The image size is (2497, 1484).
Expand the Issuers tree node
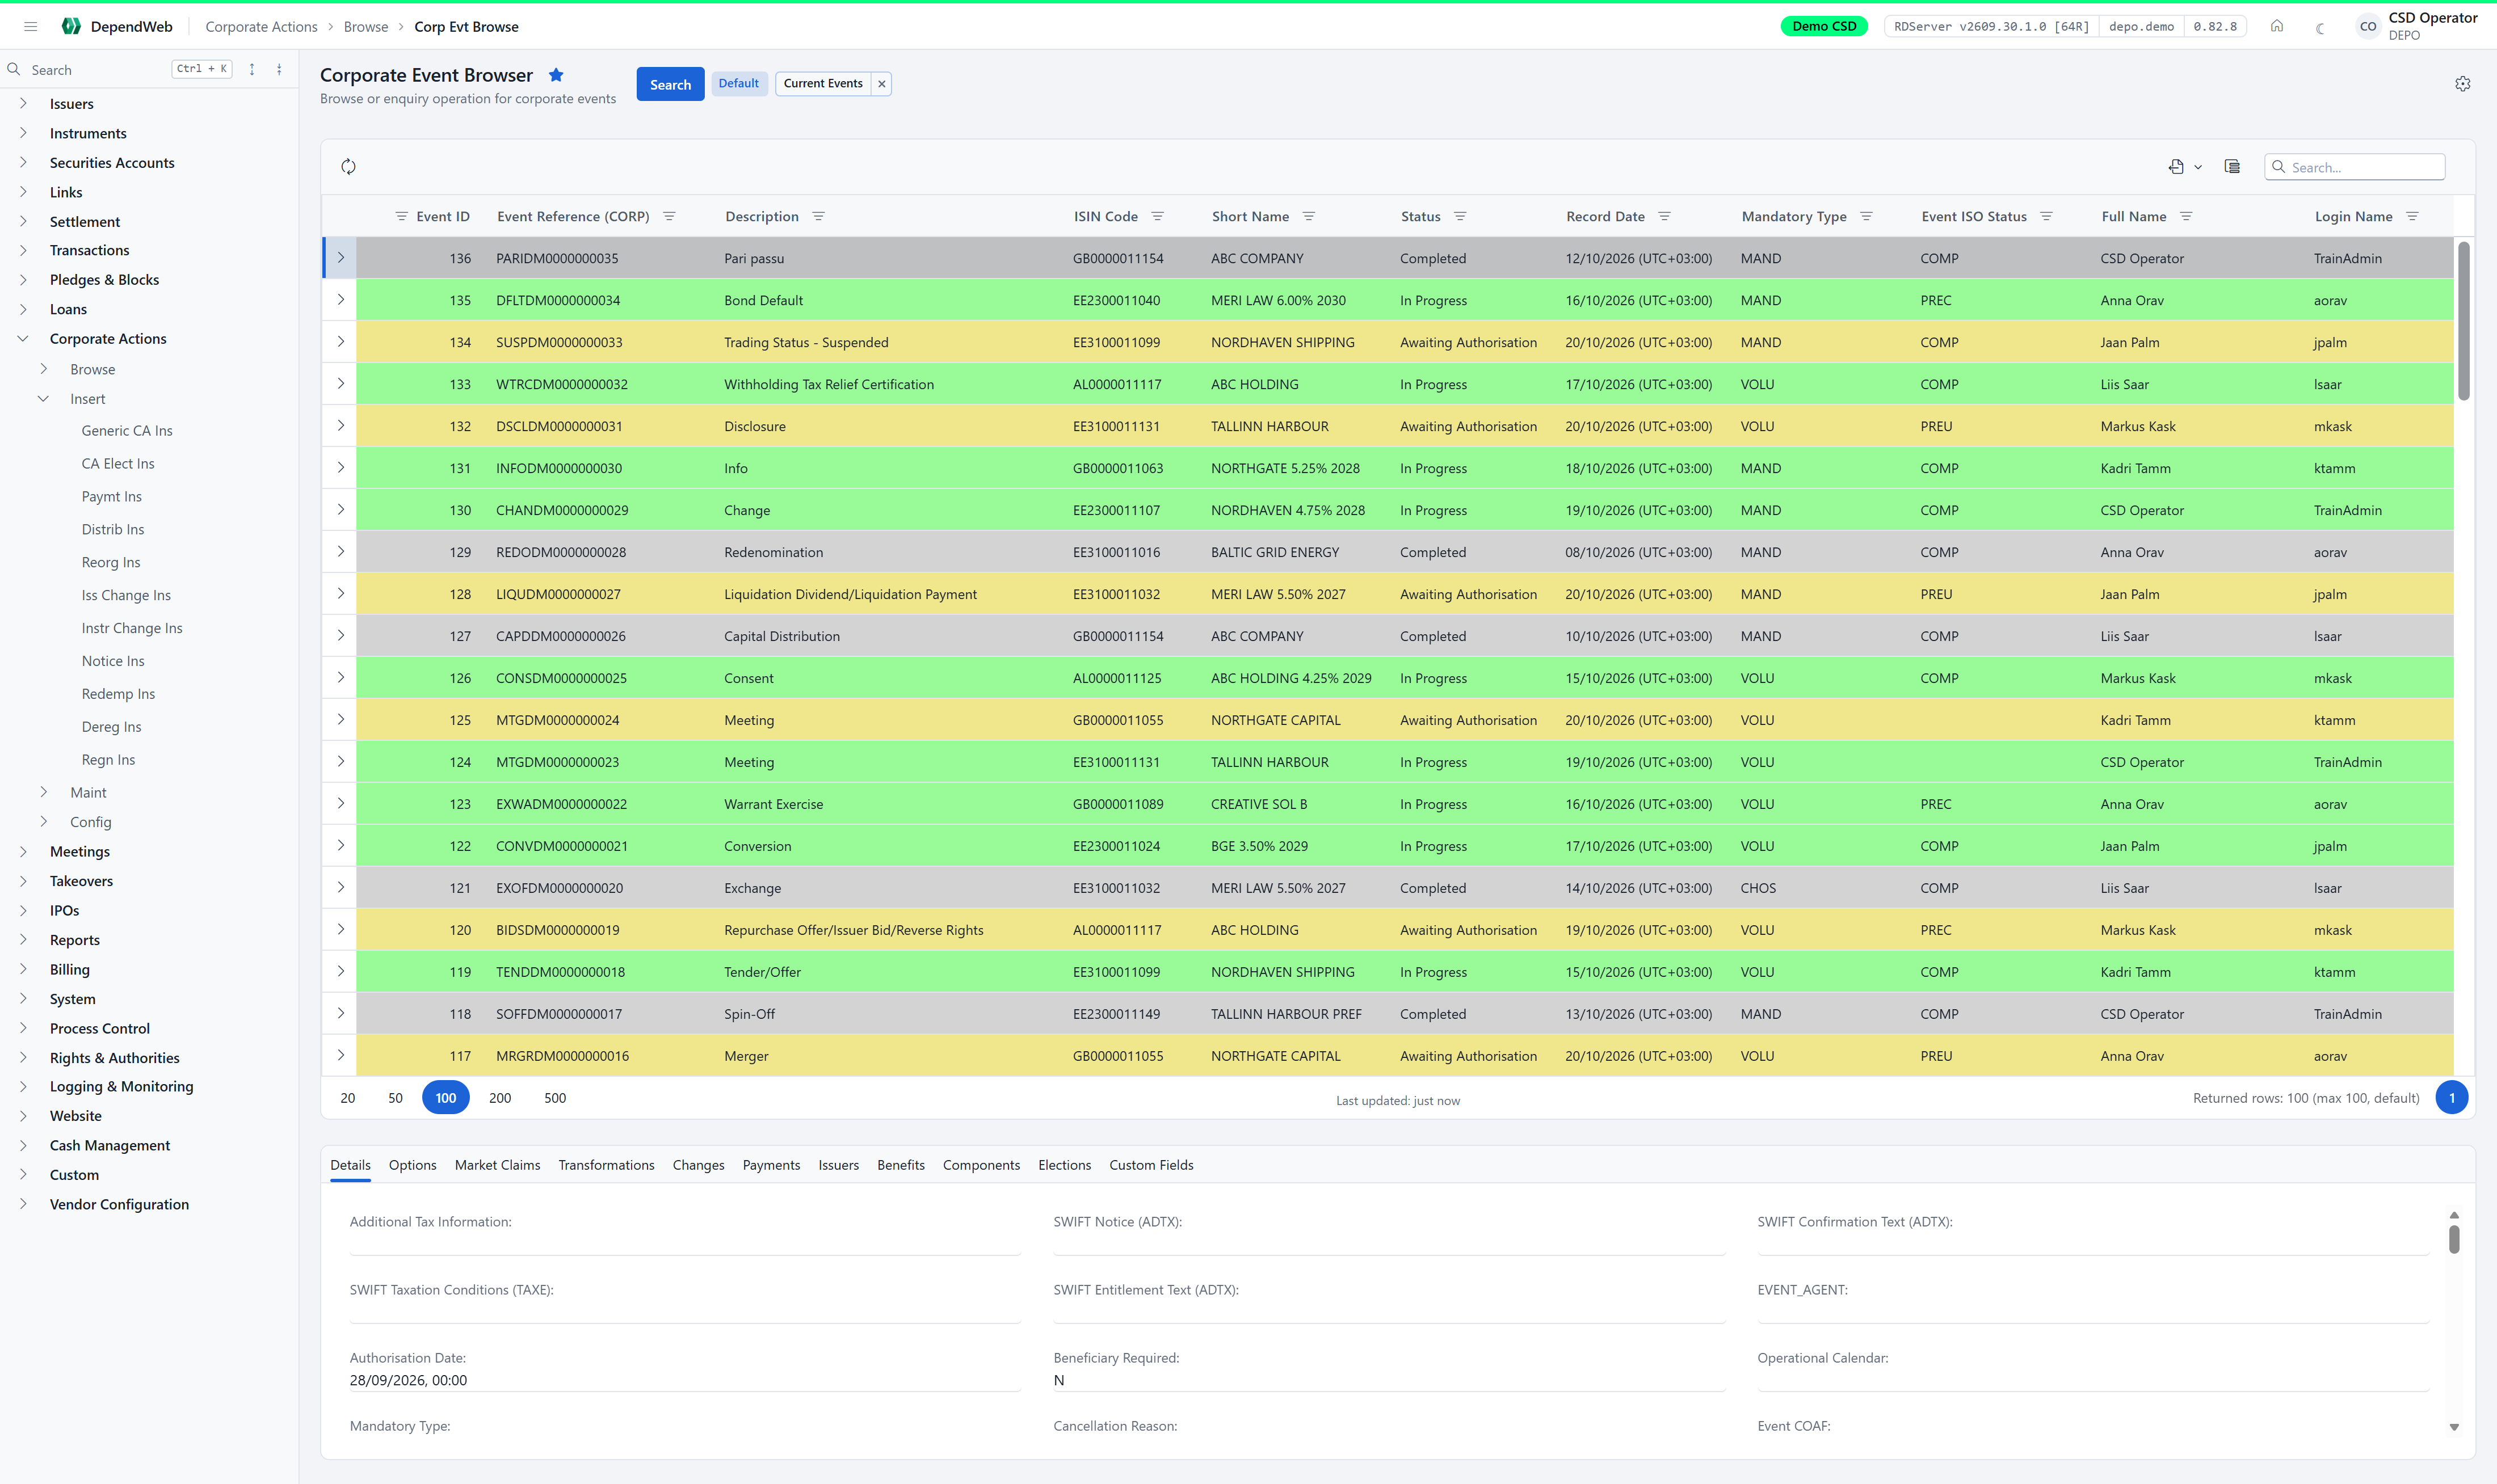coord(23,103)
